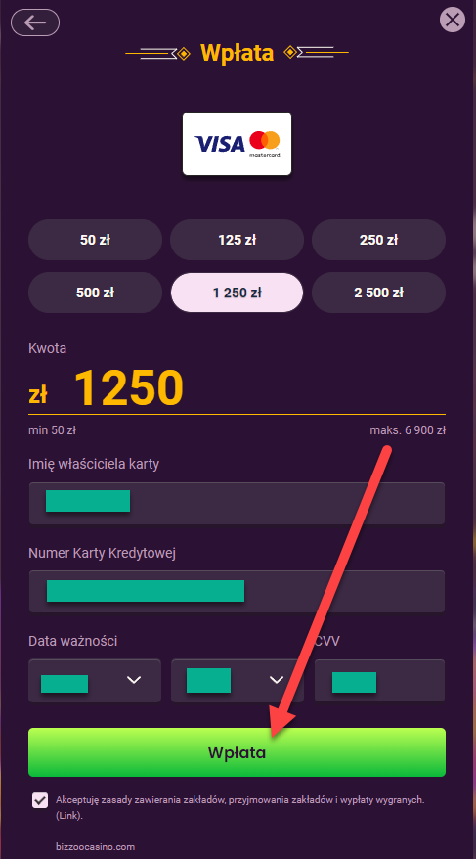Image resolution: width=476 pixels, height=859 pixels.
Task: Select the Visa Mastercard payment logo
Action: tap(237, 144)
